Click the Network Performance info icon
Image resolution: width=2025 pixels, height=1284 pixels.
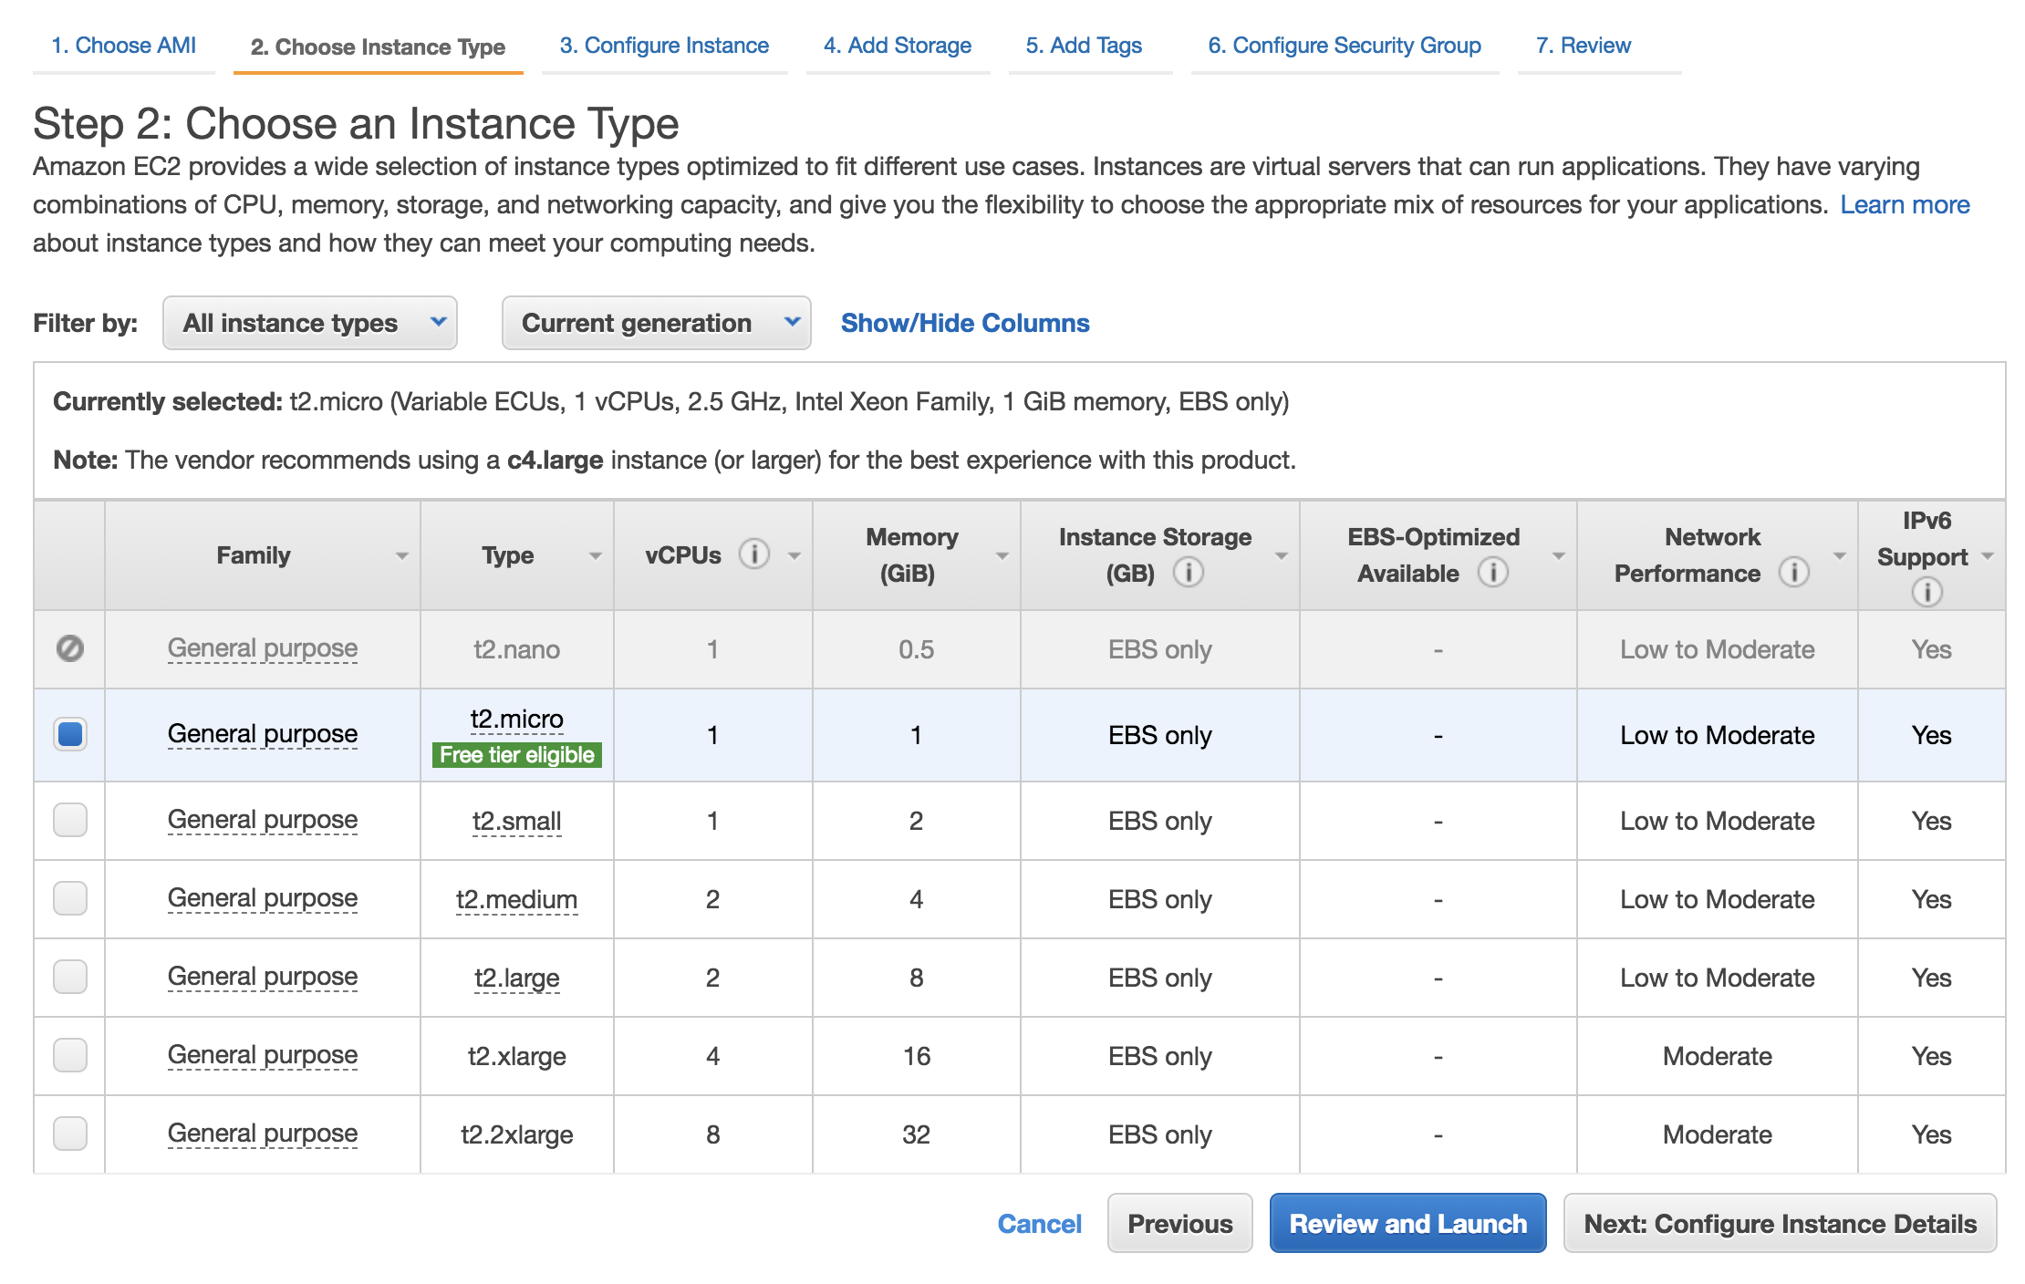pos(1793,572)
